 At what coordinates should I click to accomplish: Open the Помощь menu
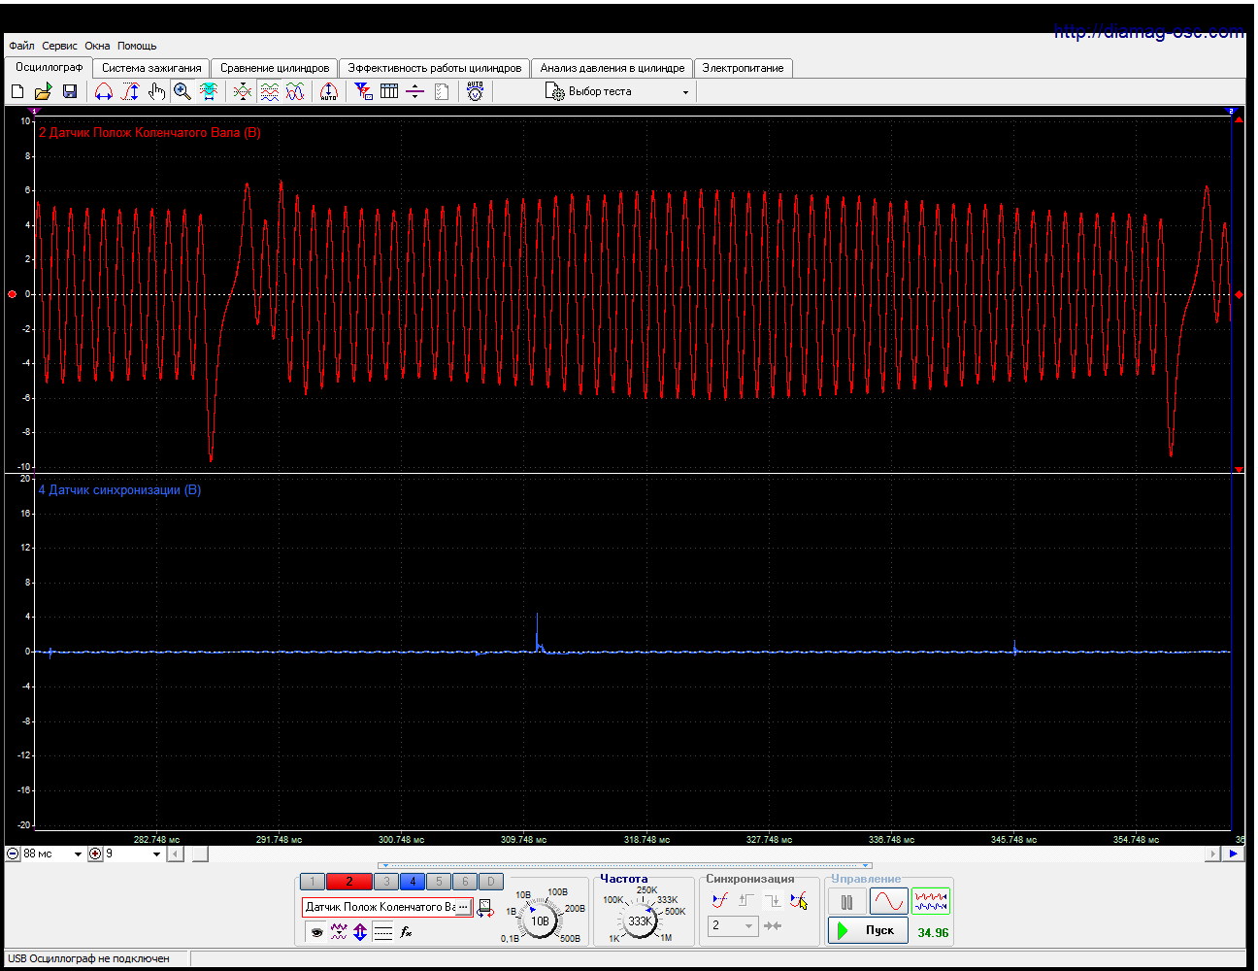(x=137, y=46)
